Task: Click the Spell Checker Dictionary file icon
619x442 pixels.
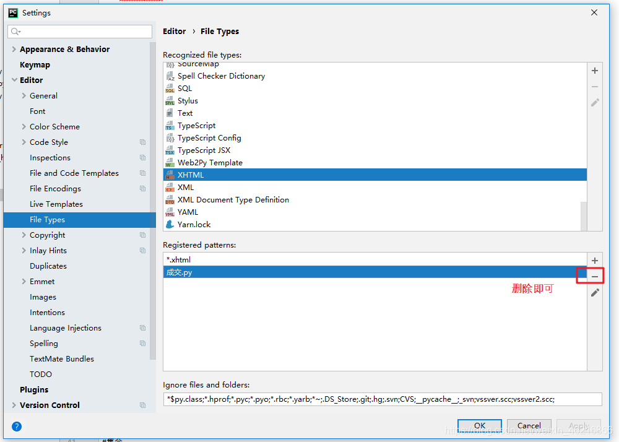Action: click(x=170, y=76)
